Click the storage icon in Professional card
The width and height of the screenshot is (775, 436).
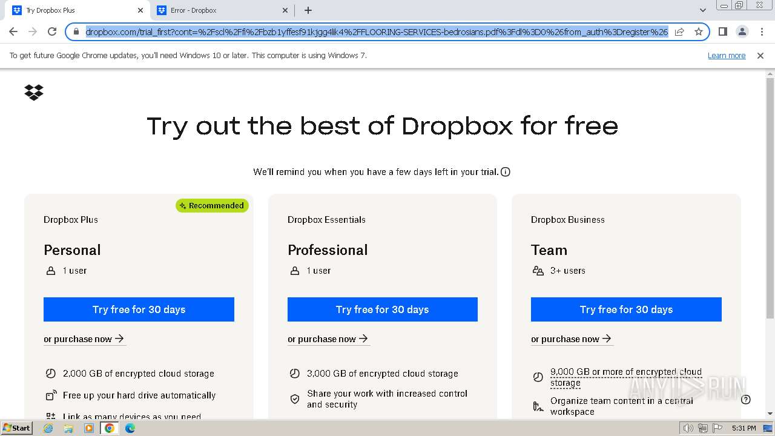click(x=295, y=374)
